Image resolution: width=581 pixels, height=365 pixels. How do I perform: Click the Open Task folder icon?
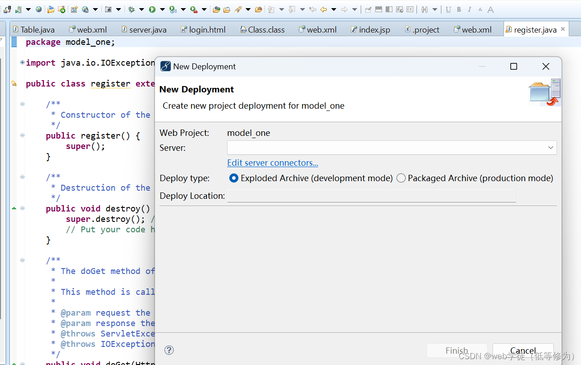point(227,10)
